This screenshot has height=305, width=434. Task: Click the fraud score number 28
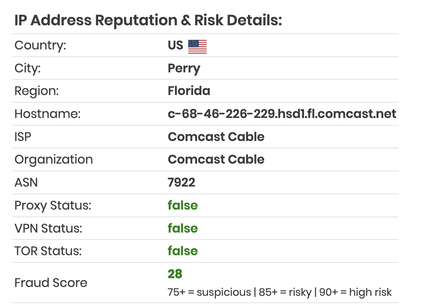pyautogui.click(x=175, y=274)
